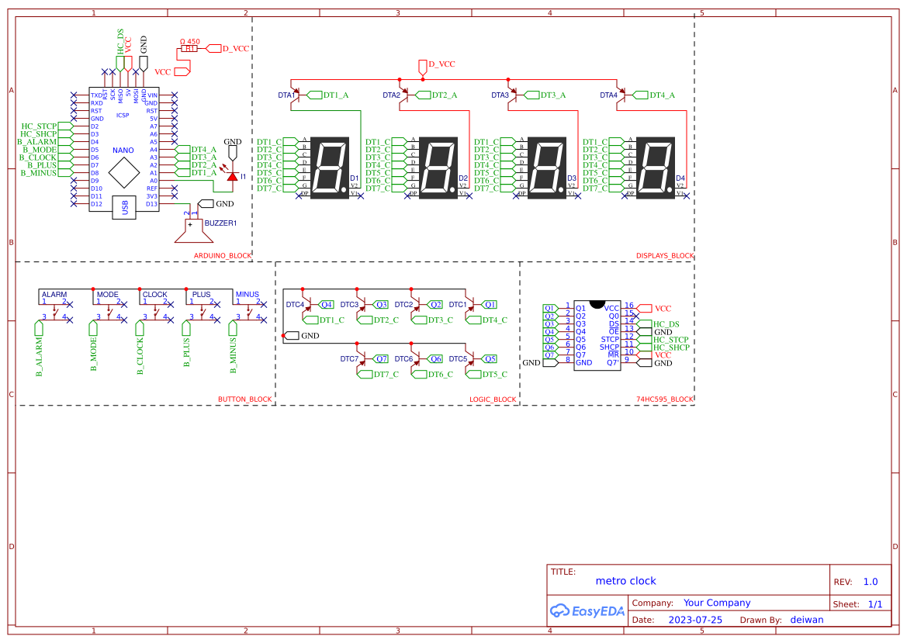
Task: Click the title text metro clock
Action: (x=625, y=580)
